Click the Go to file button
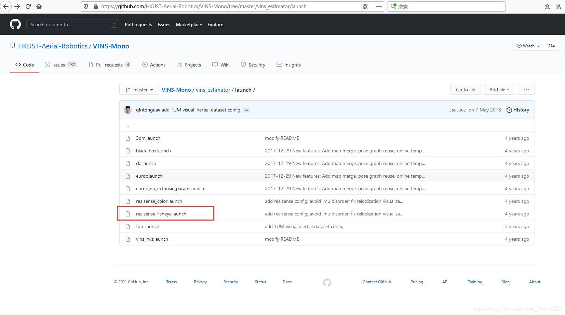Image resolution: width=565 pixels, height=315 pixels. 466,90
